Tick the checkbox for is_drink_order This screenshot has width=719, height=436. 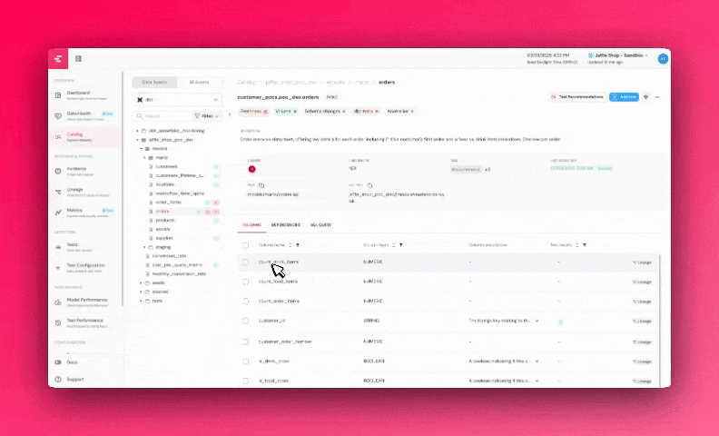click(x=246, y=362)
